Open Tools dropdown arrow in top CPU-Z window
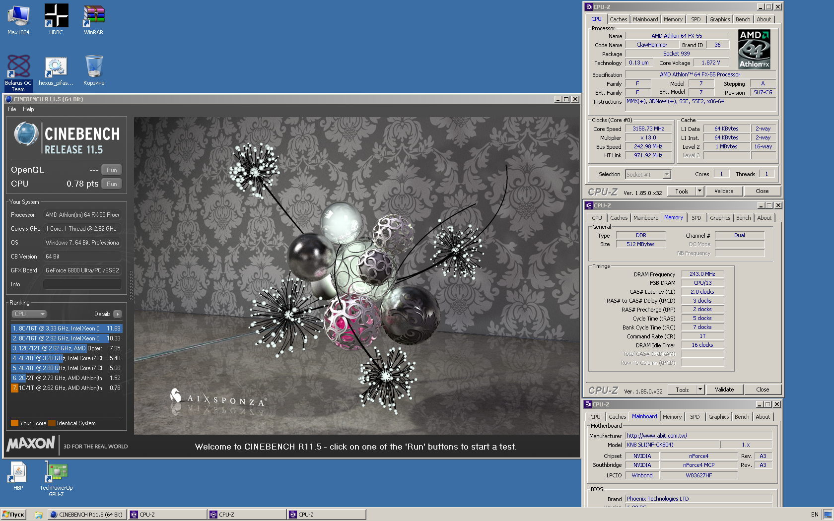Viewport: 834px width, 521px height. click(699, 191)
